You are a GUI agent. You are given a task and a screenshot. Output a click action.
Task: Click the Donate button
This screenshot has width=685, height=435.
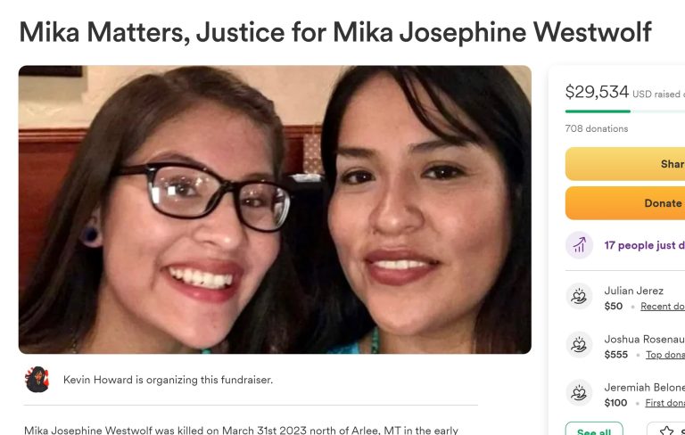pyautogui.click(x=625, y=203)
